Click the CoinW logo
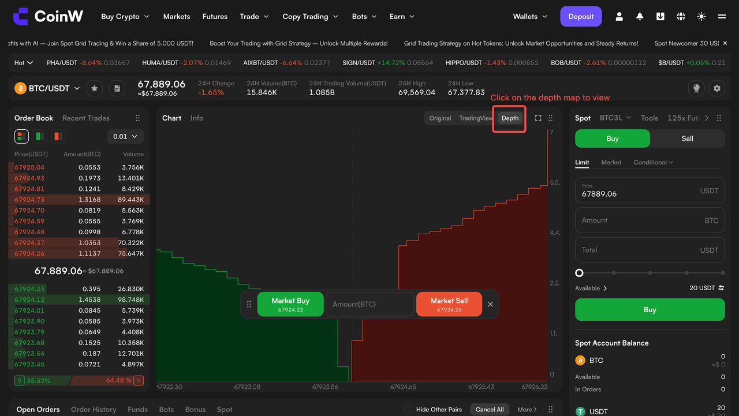The image size is (739, 416). [x=48, y=17]
